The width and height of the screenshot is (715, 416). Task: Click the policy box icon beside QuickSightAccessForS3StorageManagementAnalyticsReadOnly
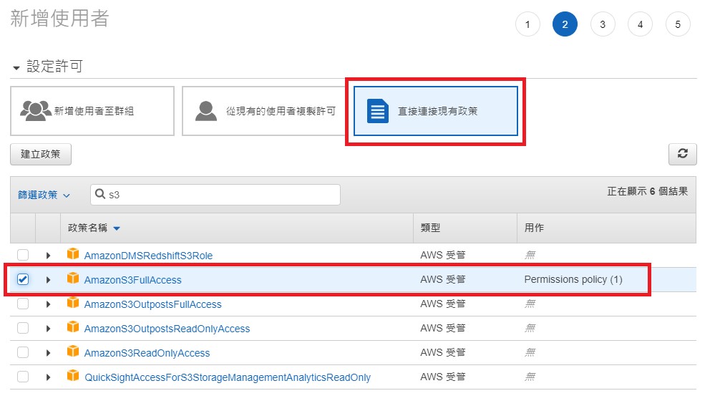point(73,375)
